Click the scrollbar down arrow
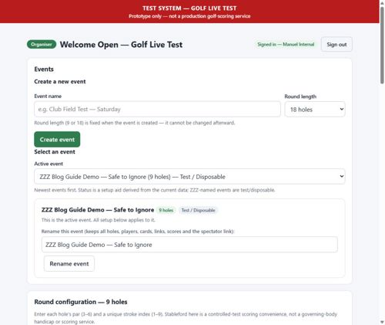The width and height of the screenshot is (385, 325). (x=382, y=322)
